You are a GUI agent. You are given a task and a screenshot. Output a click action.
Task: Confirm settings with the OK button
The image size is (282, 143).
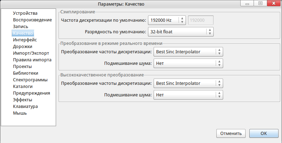click(264, 134)
